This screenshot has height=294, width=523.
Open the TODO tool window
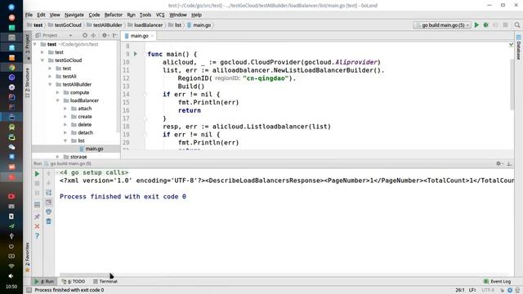pyautogui.click(x=74, y=281)
